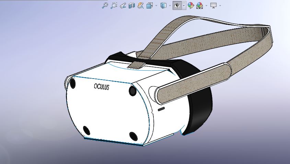Image resolution: width=290 pixels, height=164 pixels.
Task: Click the Display Style icon
Action: tap(163, 5)
